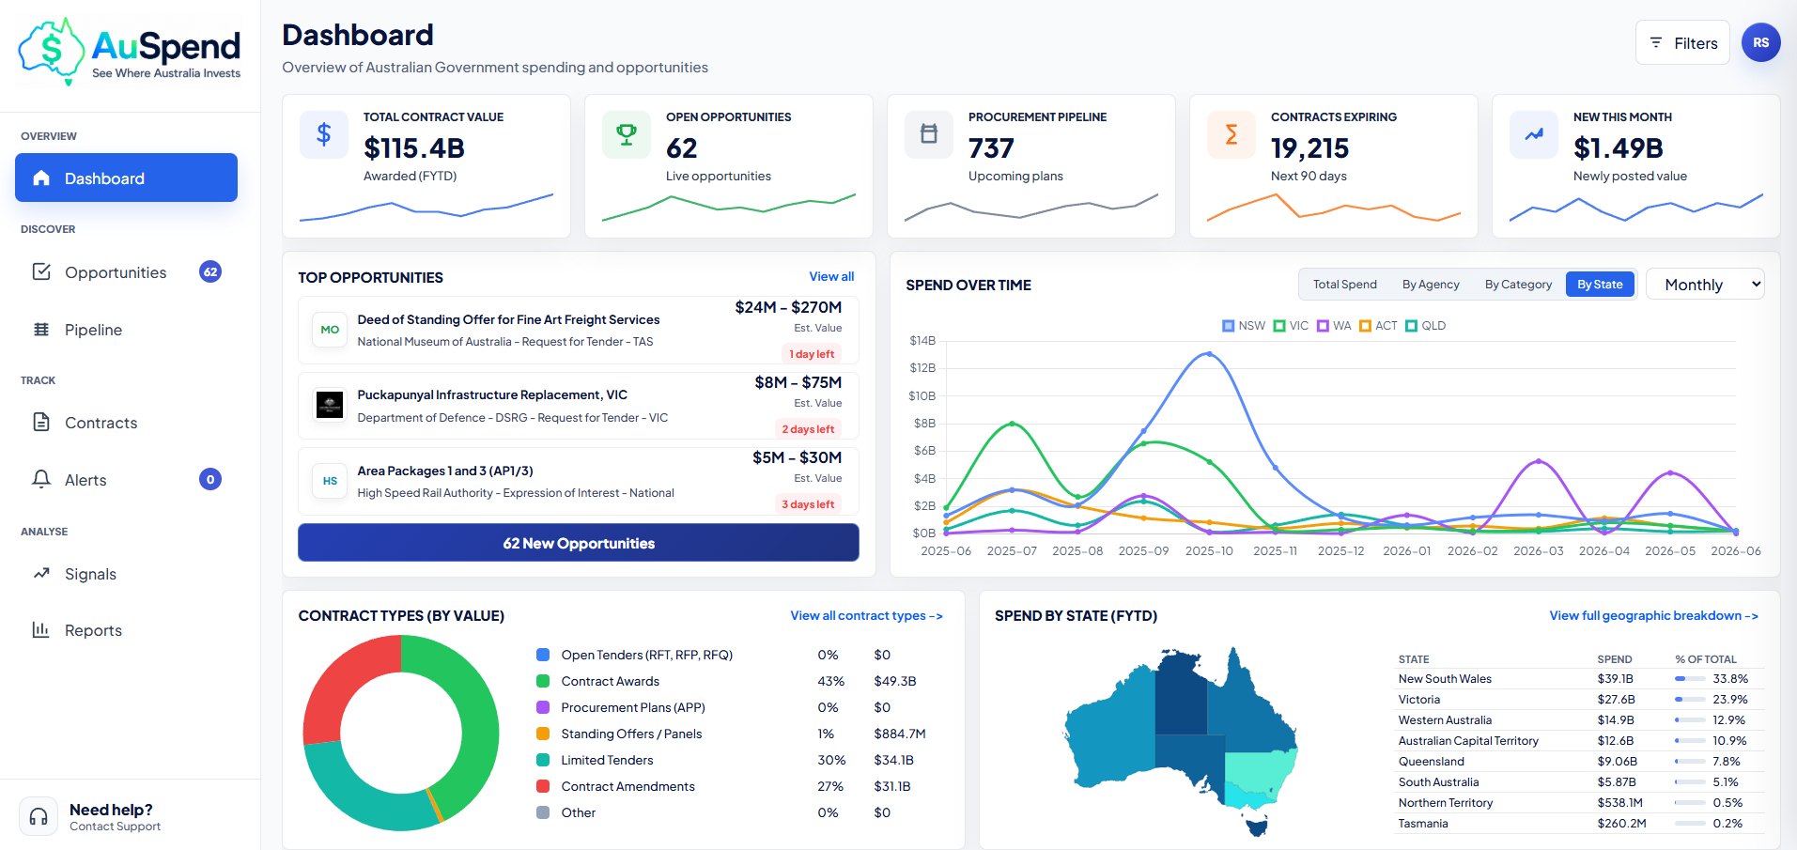Viewport: 1797px width, 850px height.
Task: Open Deed of Standing Offer Fine Art opportunity
Action: click(x=579, y=330)
